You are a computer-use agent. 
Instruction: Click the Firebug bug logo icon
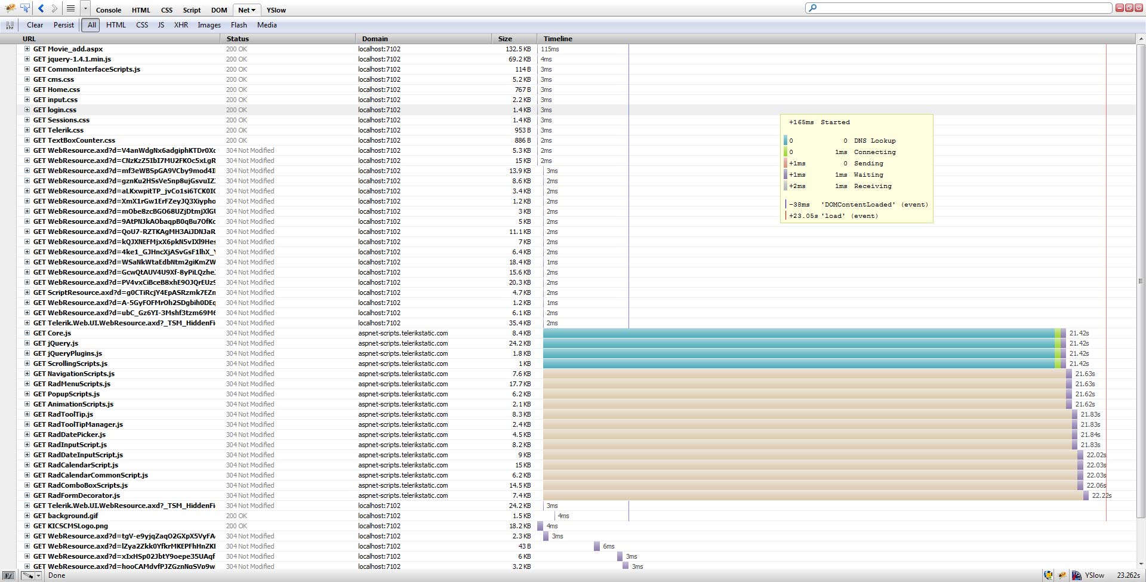(10, 8)
